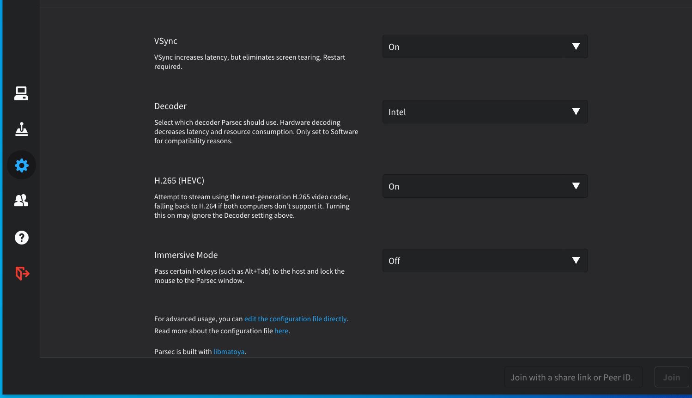Click the share link or Peer ID field
The height and width of the screenshot is (398, 692).
tap(573, 377)
